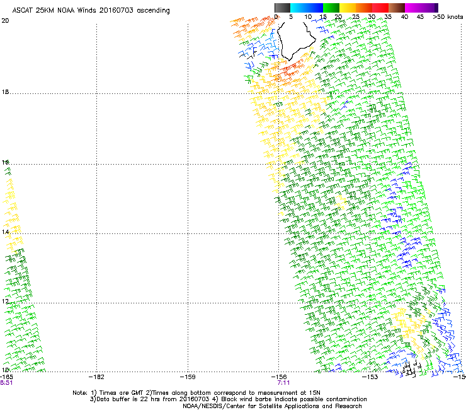Viewport: 466px width, 410px height.
Task: Click the gray 0-5 knots legend swatch
Action: [x=282, y=8]
